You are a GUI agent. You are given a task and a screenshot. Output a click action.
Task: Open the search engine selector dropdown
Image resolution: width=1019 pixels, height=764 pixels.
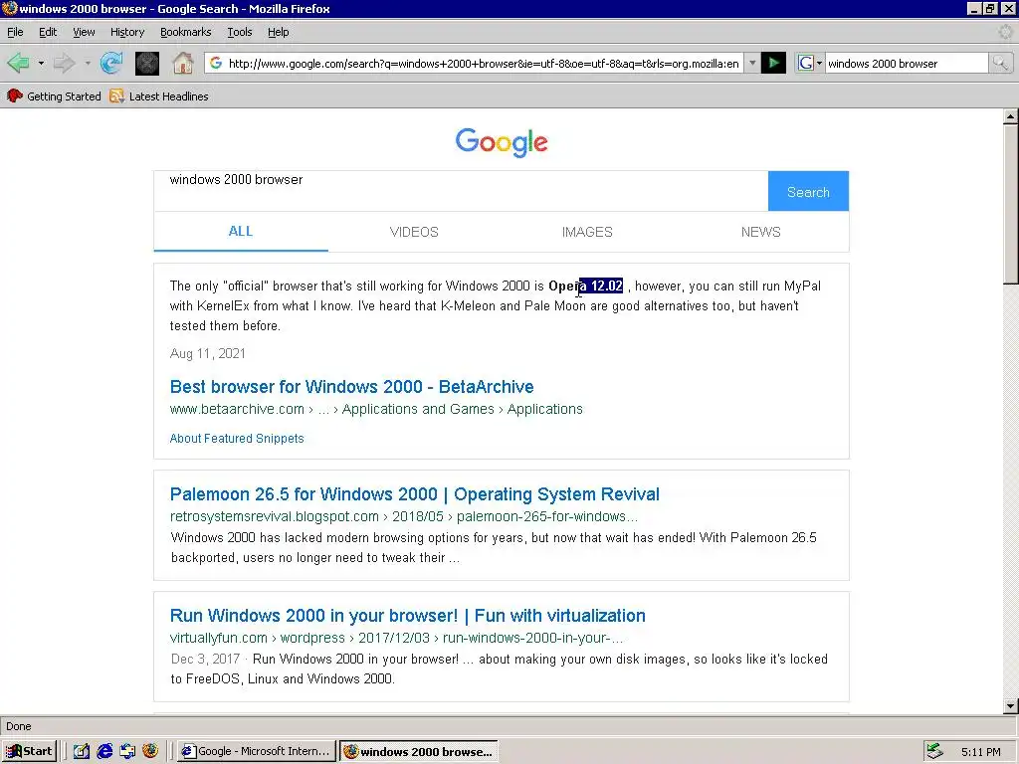pos(810,63)
